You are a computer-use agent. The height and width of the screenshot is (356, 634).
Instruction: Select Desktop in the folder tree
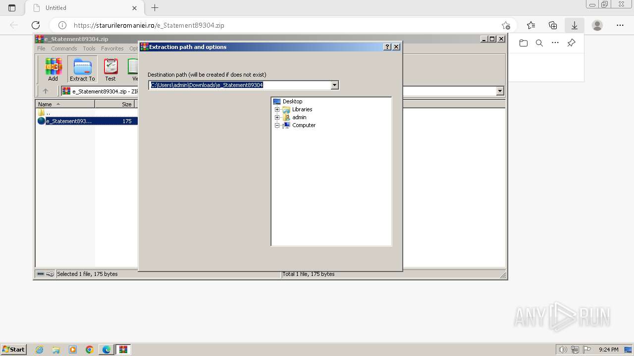click(x=292, y=101)
